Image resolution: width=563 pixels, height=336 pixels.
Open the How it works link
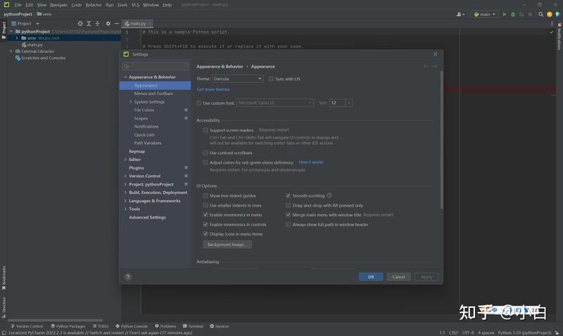pos(311,162)
